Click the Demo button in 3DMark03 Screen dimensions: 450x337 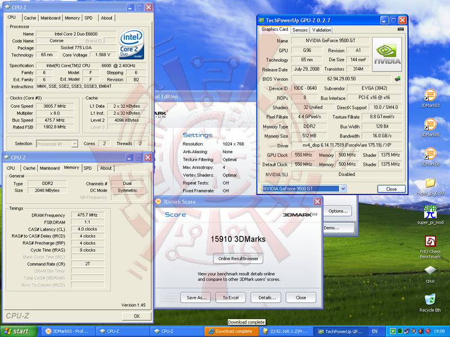pyautogui.click(x=338, y=228)
